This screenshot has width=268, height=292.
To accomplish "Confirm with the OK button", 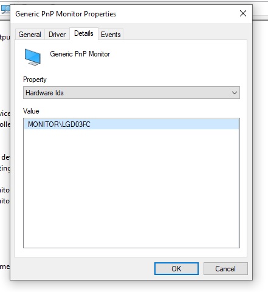I will 176,268.
